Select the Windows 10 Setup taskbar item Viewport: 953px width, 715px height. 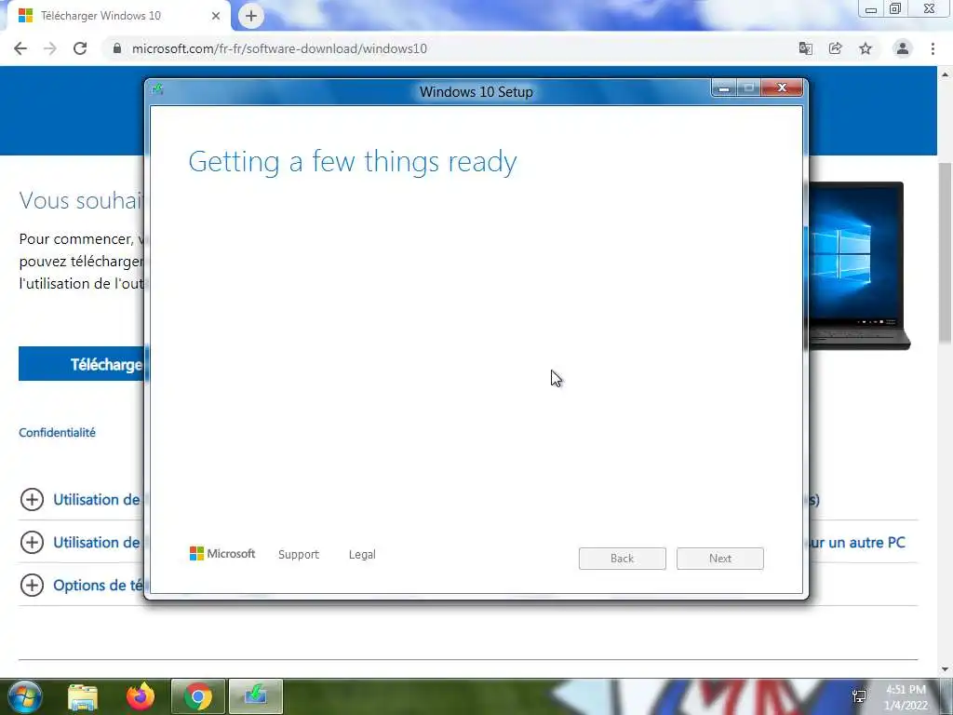click(x=256, y=696)
